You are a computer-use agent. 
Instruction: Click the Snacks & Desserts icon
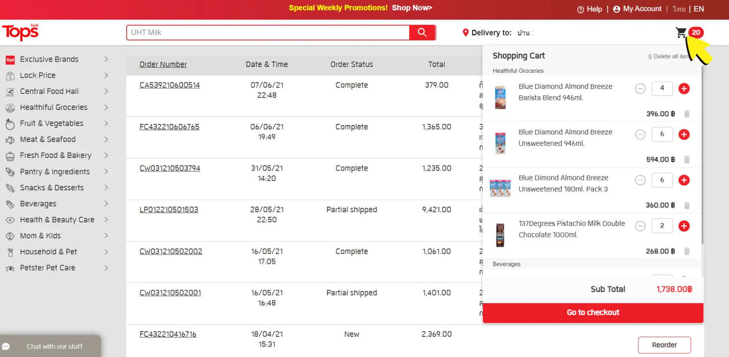click(x=10, y=188)
